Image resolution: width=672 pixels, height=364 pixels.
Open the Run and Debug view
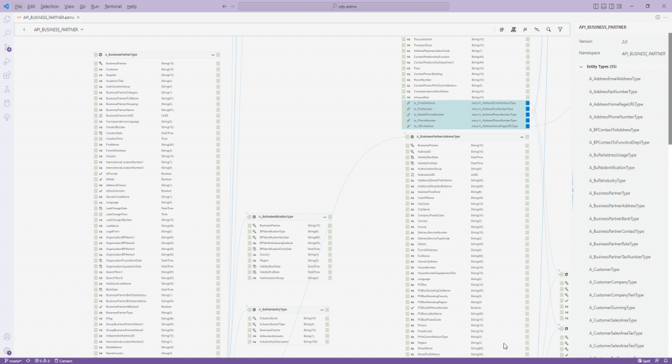click(7, 61)
